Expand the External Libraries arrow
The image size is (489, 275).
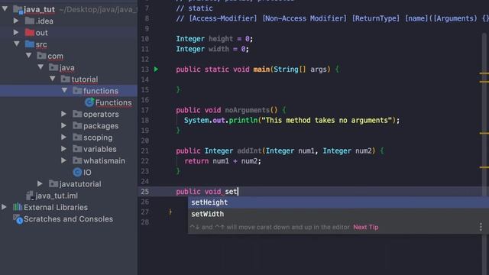(x=5, y=207)
